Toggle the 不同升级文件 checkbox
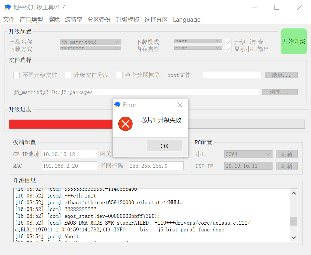The image size is (311, 255). [x=16, y=75]
